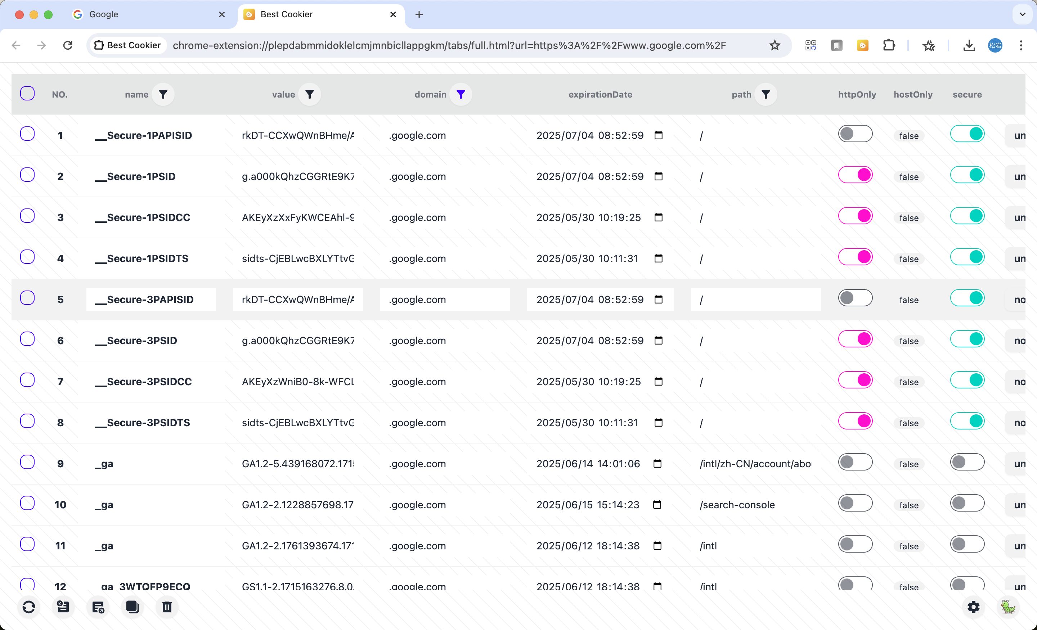The height and width of the screenshot is (630, 1037).
Task: Click hostOnly false badge in row 1
Action: coord(909,136)
